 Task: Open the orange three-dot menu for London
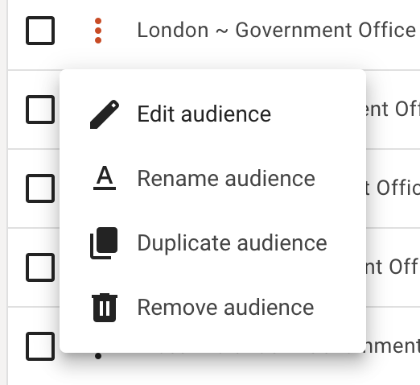[98, 31]
